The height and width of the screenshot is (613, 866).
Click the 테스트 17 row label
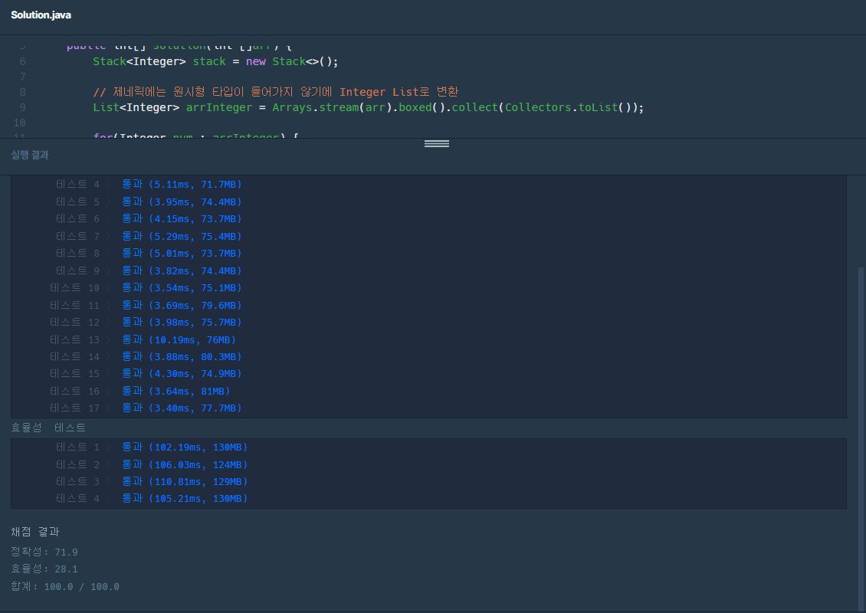74,408
